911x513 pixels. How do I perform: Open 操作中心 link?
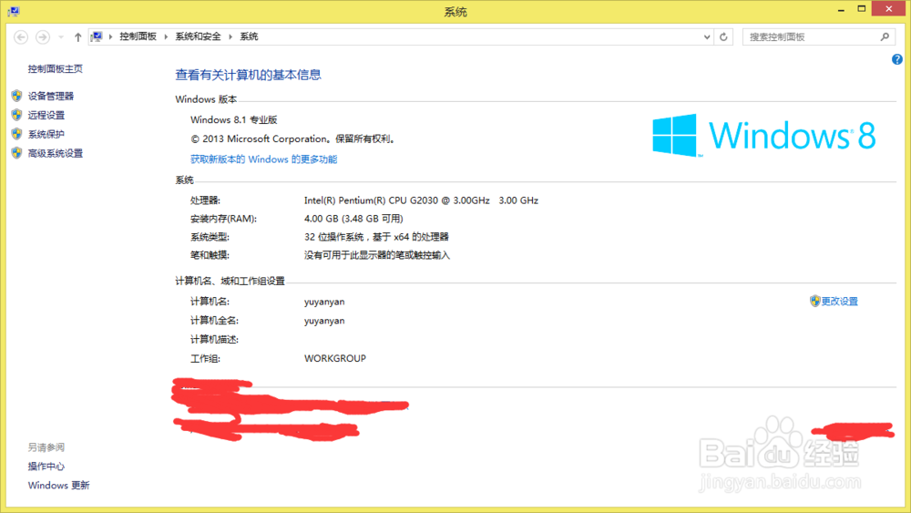click(46, 466)
